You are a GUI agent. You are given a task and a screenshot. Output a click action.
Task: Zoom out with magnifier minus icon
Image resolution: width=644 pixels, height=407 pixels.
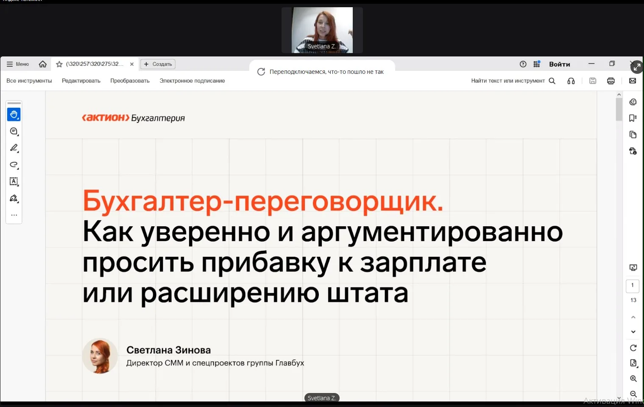pos(633,394)
